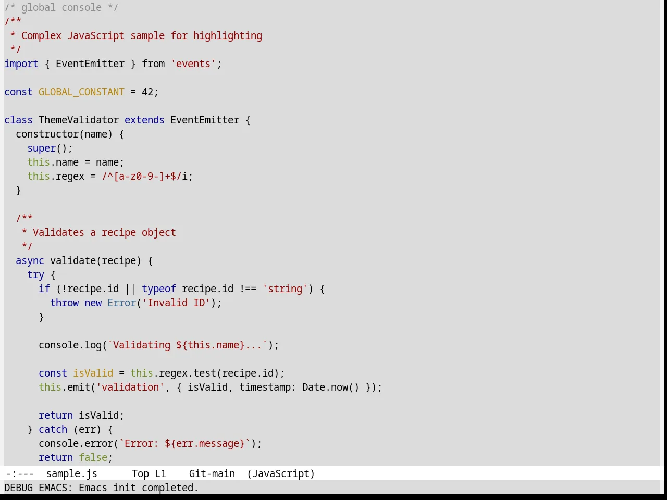
Task: Click the 'validate(recipe)' method name
Action: (x=96, y=260)
